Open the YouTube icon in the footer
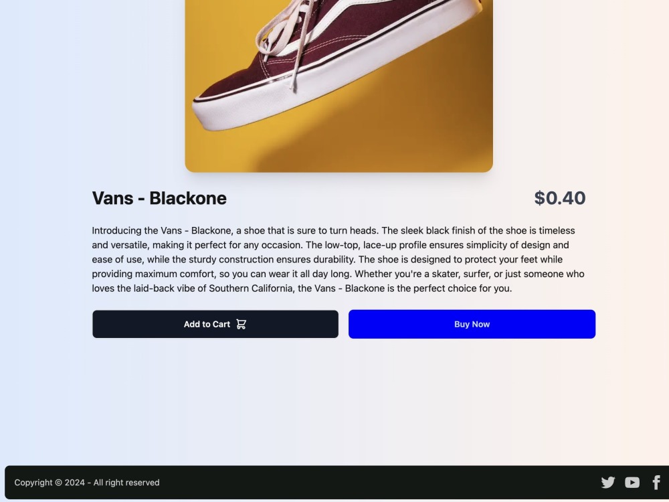The height and width of the screenshot is (502, 669). [x=632, y=483]
